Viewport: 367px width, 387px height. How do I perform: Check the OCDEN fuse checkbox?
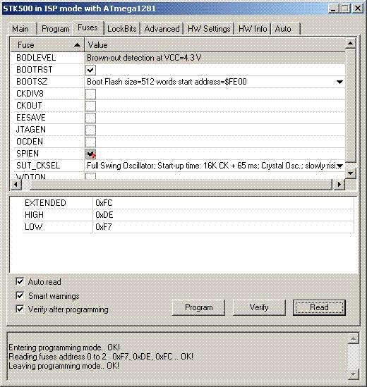90,142
